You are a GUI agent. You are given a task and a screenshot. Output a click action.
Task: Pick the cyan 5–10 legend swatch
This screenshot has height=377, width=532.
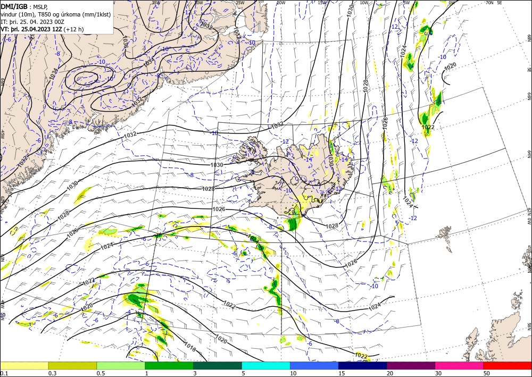266,365
